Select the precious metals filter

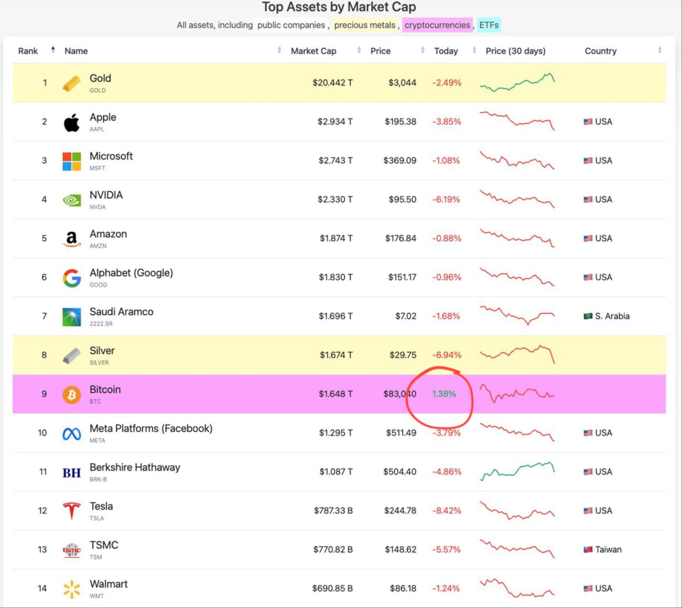tap(365, 25)
